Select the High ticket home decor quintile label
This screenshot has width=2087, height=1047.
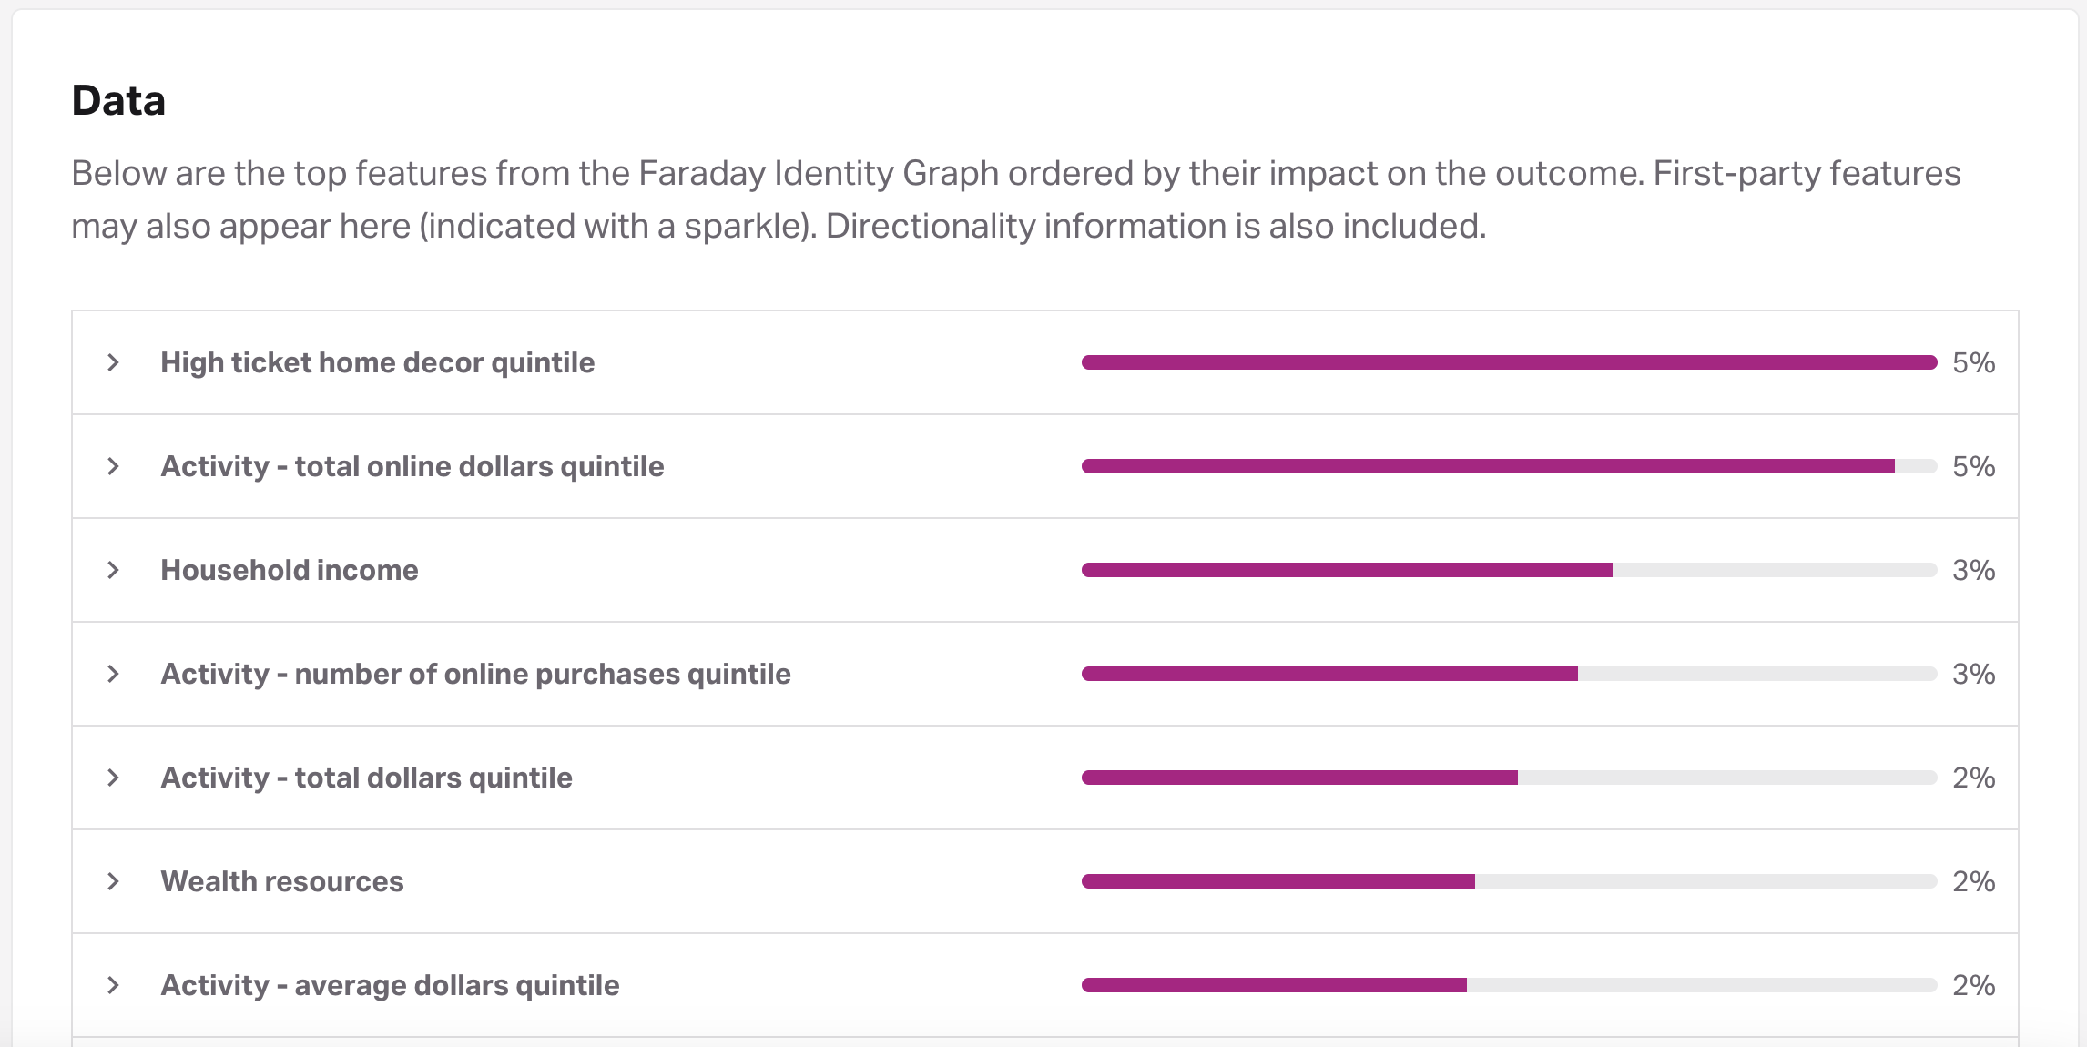pos(378,362)
